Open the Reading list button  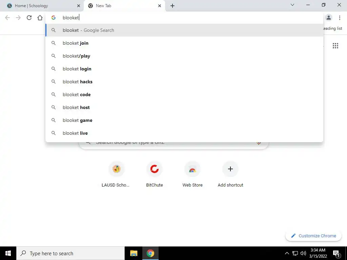click(x=332, y=28)
